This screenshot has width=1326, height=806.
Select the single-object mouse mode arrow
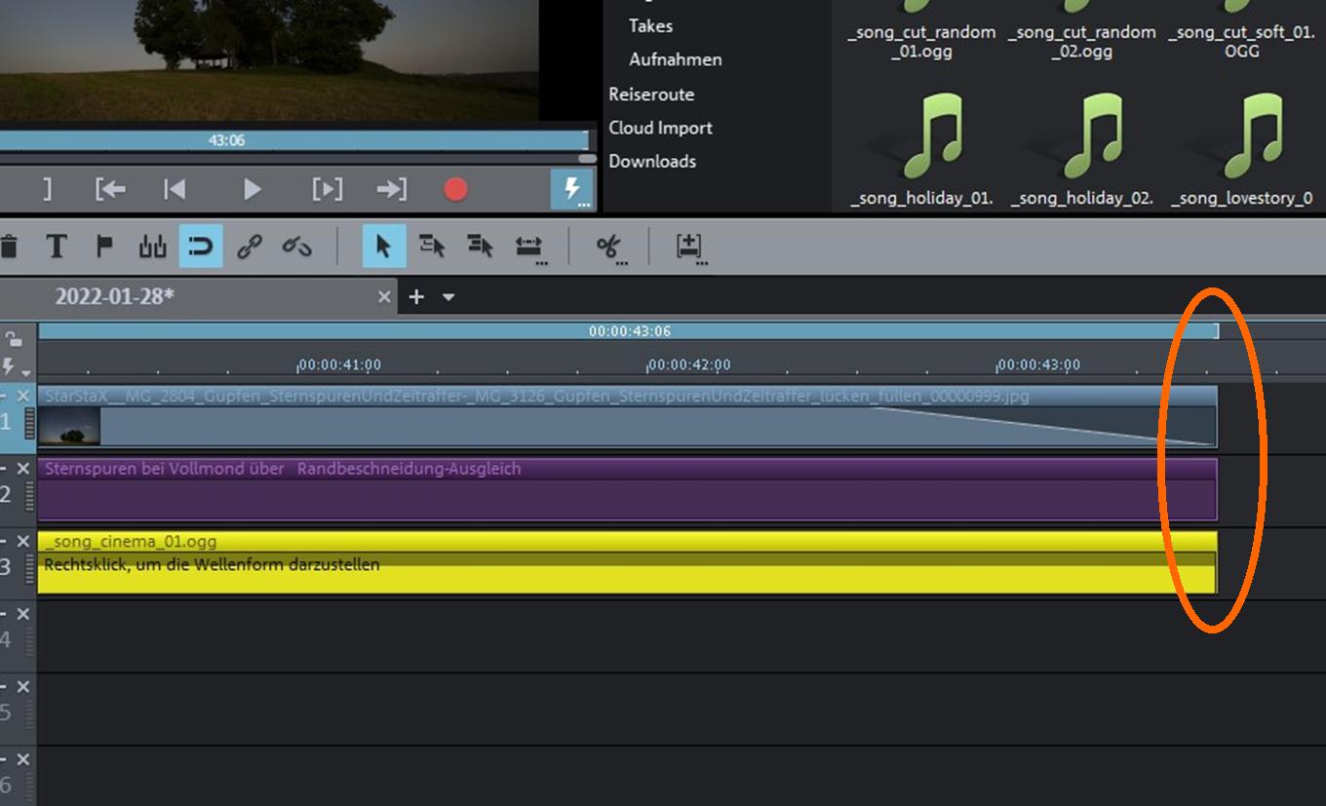(x=383, y=247)
